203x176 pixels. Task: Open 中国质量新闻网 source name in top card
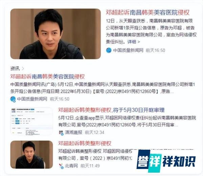(x=128, y=50)
